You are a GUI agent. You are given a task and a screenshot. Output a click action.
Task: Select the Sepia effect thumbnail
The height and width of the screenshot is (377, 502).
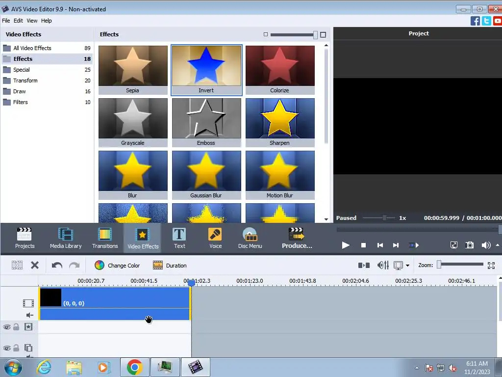[133, 70]
